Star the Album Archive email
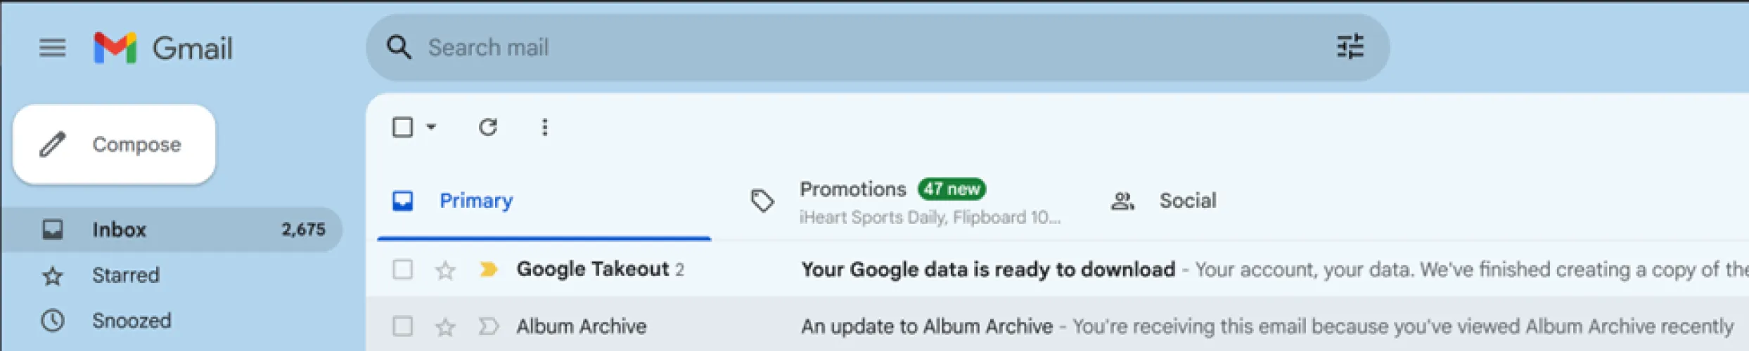The height and width of the screenshot is (351, 1749). click(x=445, y=326)
